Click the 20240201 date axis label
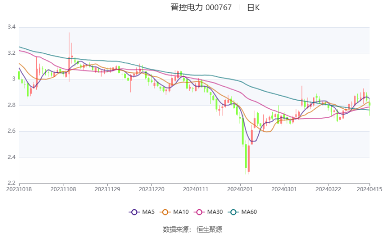Viewport: 385px width, 234px height. 240,189
